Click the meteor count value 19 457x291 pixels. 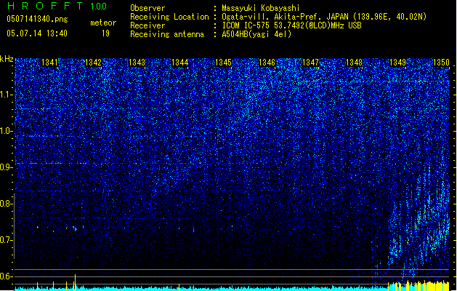(x=105, y=33)
